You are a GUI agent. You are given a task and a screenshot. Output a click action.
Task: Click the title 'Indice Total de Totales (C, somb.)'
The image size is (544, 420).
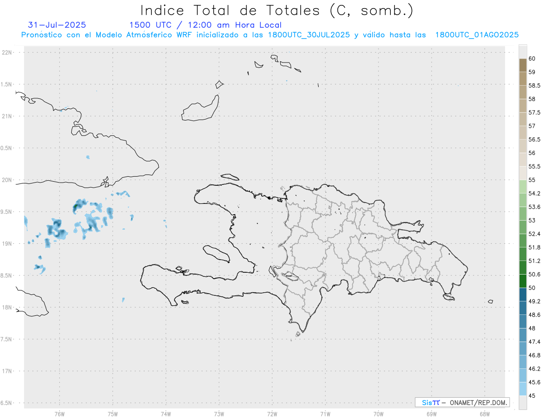(277, 10)
